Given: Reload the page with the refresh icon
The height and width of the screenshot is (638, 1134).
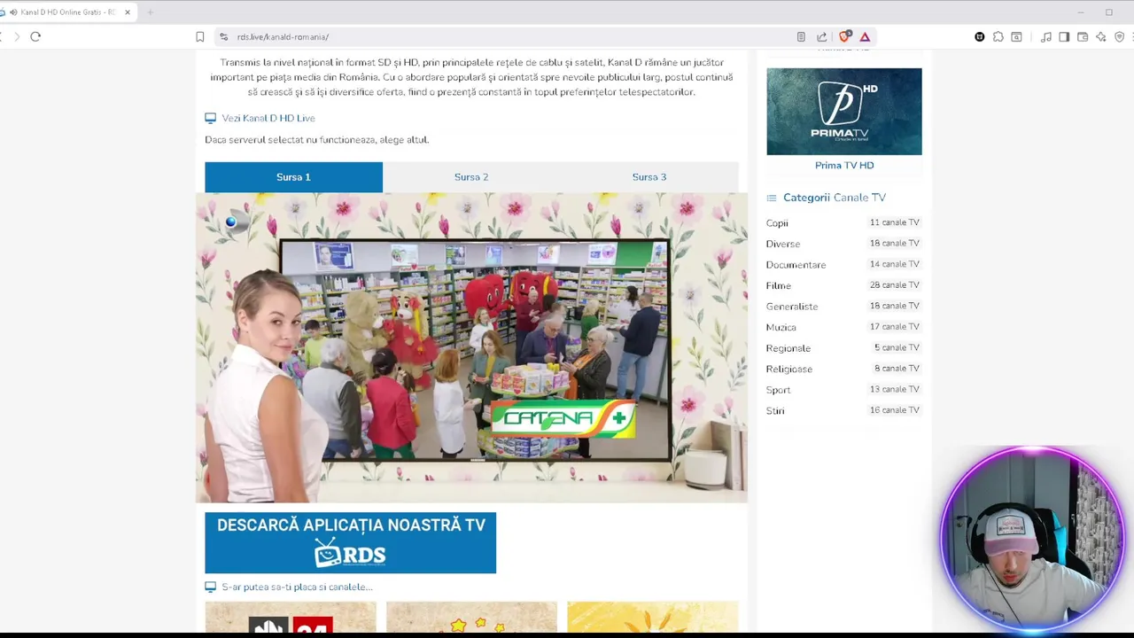Looking at the screenshot, I should 35,36.
